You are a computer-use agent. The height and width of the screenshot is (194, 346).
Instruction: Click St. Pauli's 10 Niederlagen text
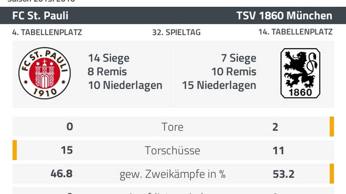click(x=125, y=85)
